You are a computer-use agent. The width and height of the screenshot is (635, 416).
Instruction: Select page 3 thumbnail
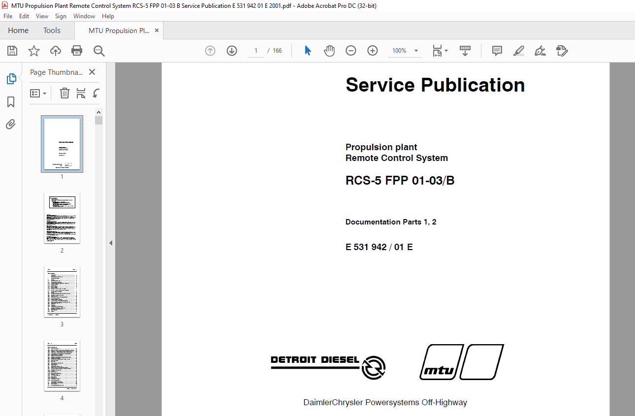[62, 292]
